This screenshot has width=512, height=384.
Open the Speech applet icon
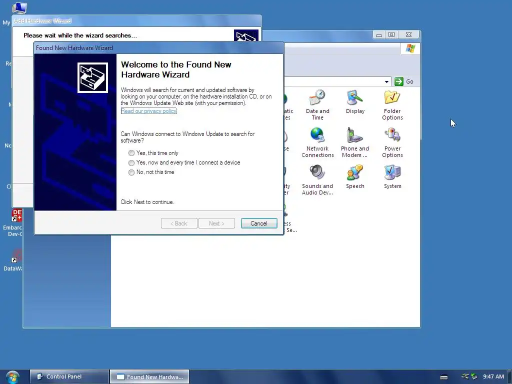click(x=355, y=177)
